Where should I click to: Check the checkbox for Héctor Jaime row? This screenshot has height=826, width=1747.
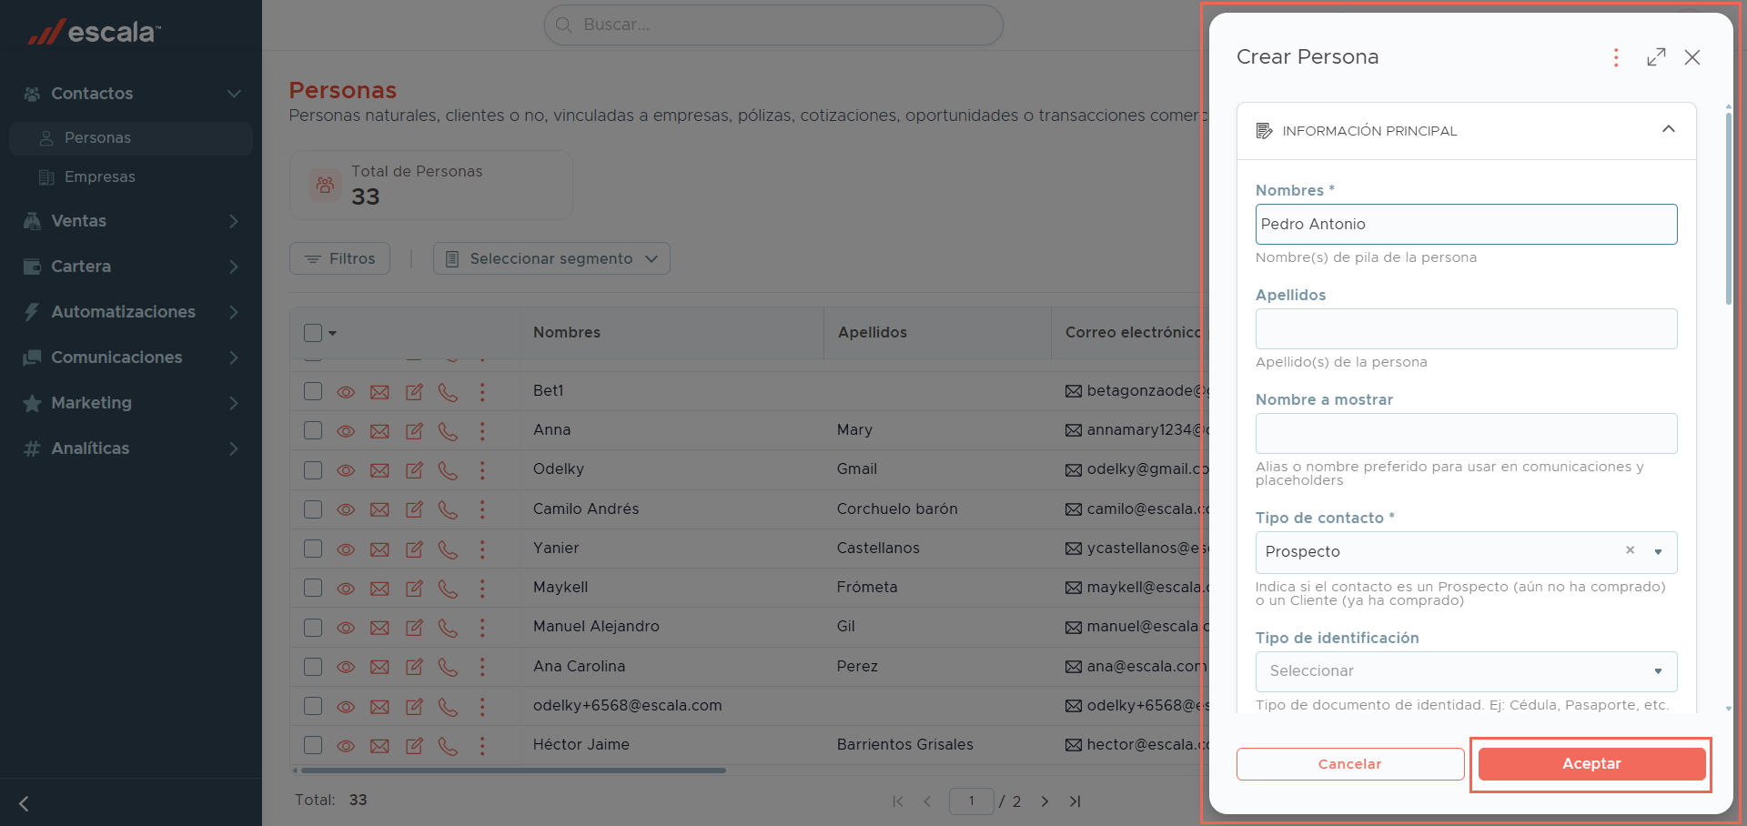[x=313, y=745]
